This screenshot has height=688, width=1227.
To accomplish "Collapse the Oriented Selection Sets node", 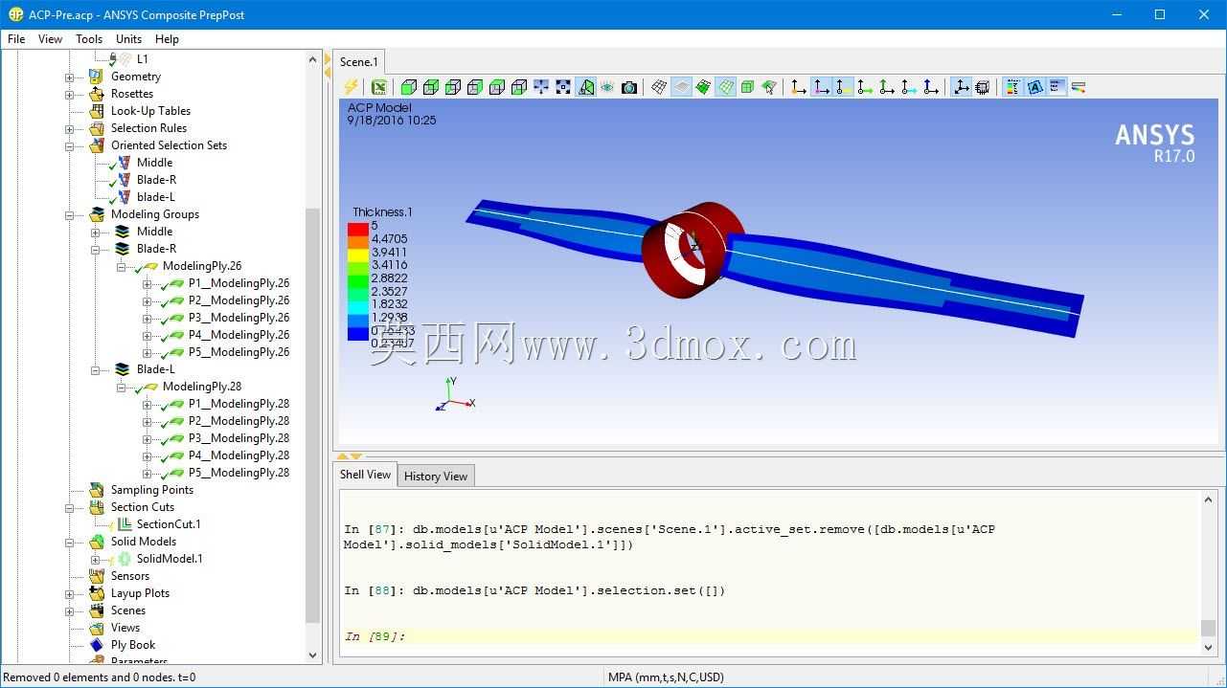I will click(x=70, y=146).
